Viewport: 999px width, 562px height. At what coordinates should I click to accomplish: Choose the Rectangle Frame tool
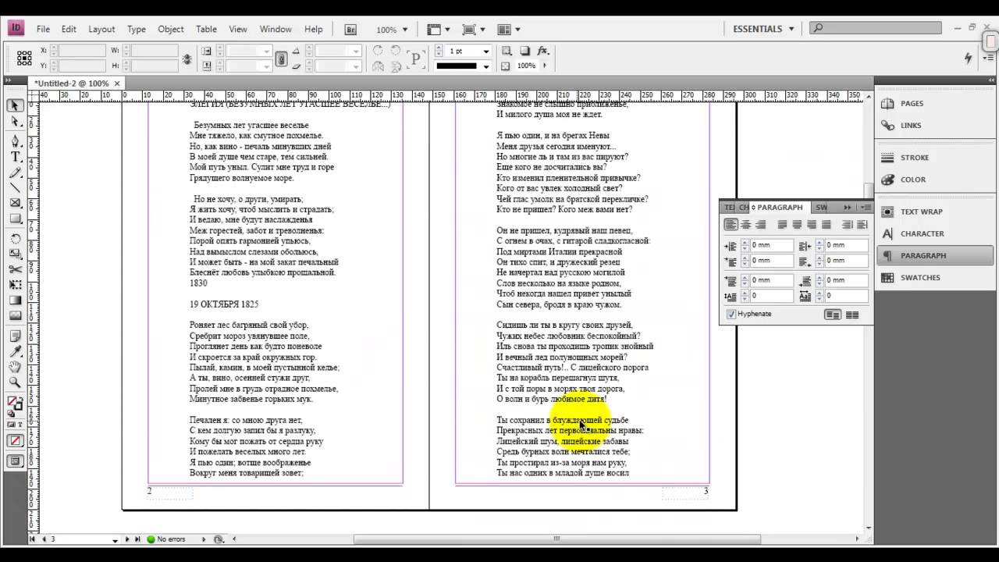click(15, 203)
